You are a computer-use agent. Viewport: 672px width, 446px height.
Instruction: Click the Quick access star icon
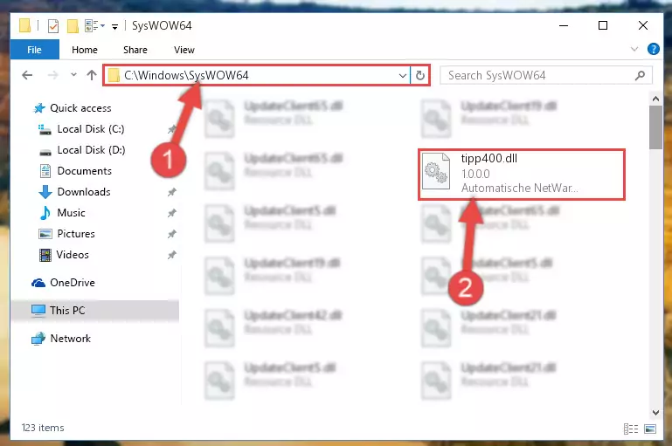39,108
